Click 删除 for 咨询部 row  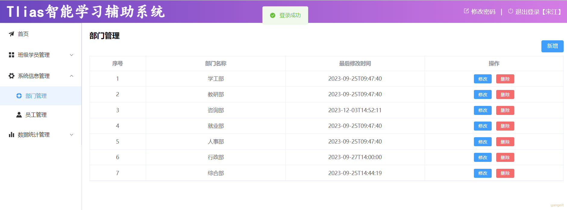(505, 110)
